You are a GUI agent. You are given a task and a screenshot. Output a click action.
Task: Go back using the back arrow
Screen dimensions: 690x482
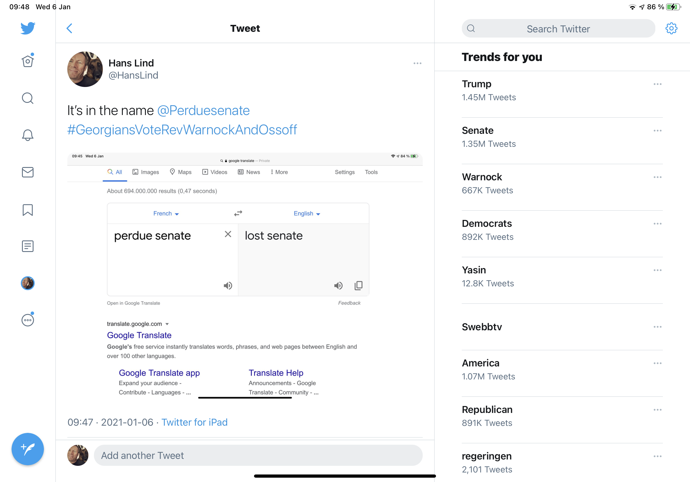click(69, 29)
